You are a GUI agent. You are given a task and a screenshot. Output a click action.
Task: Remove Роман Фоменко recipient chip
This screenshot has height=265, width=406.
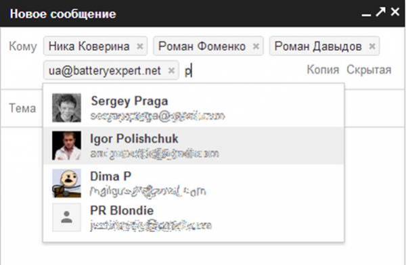pos(256,47)
